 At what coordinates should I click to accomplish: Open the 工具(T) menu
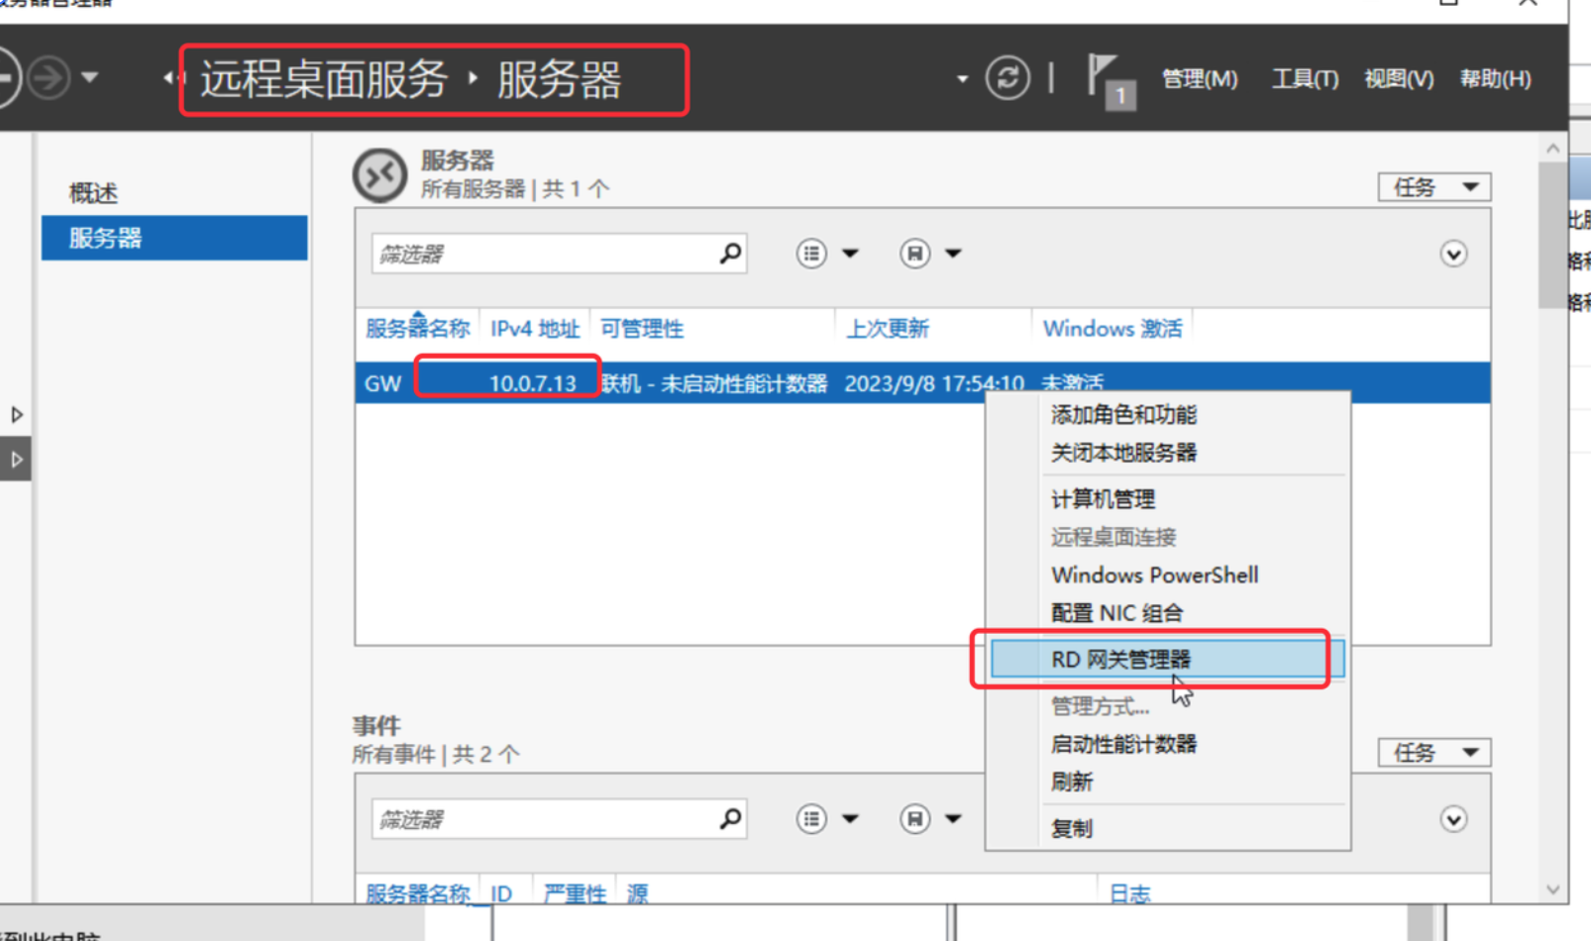coord(1303,80)
